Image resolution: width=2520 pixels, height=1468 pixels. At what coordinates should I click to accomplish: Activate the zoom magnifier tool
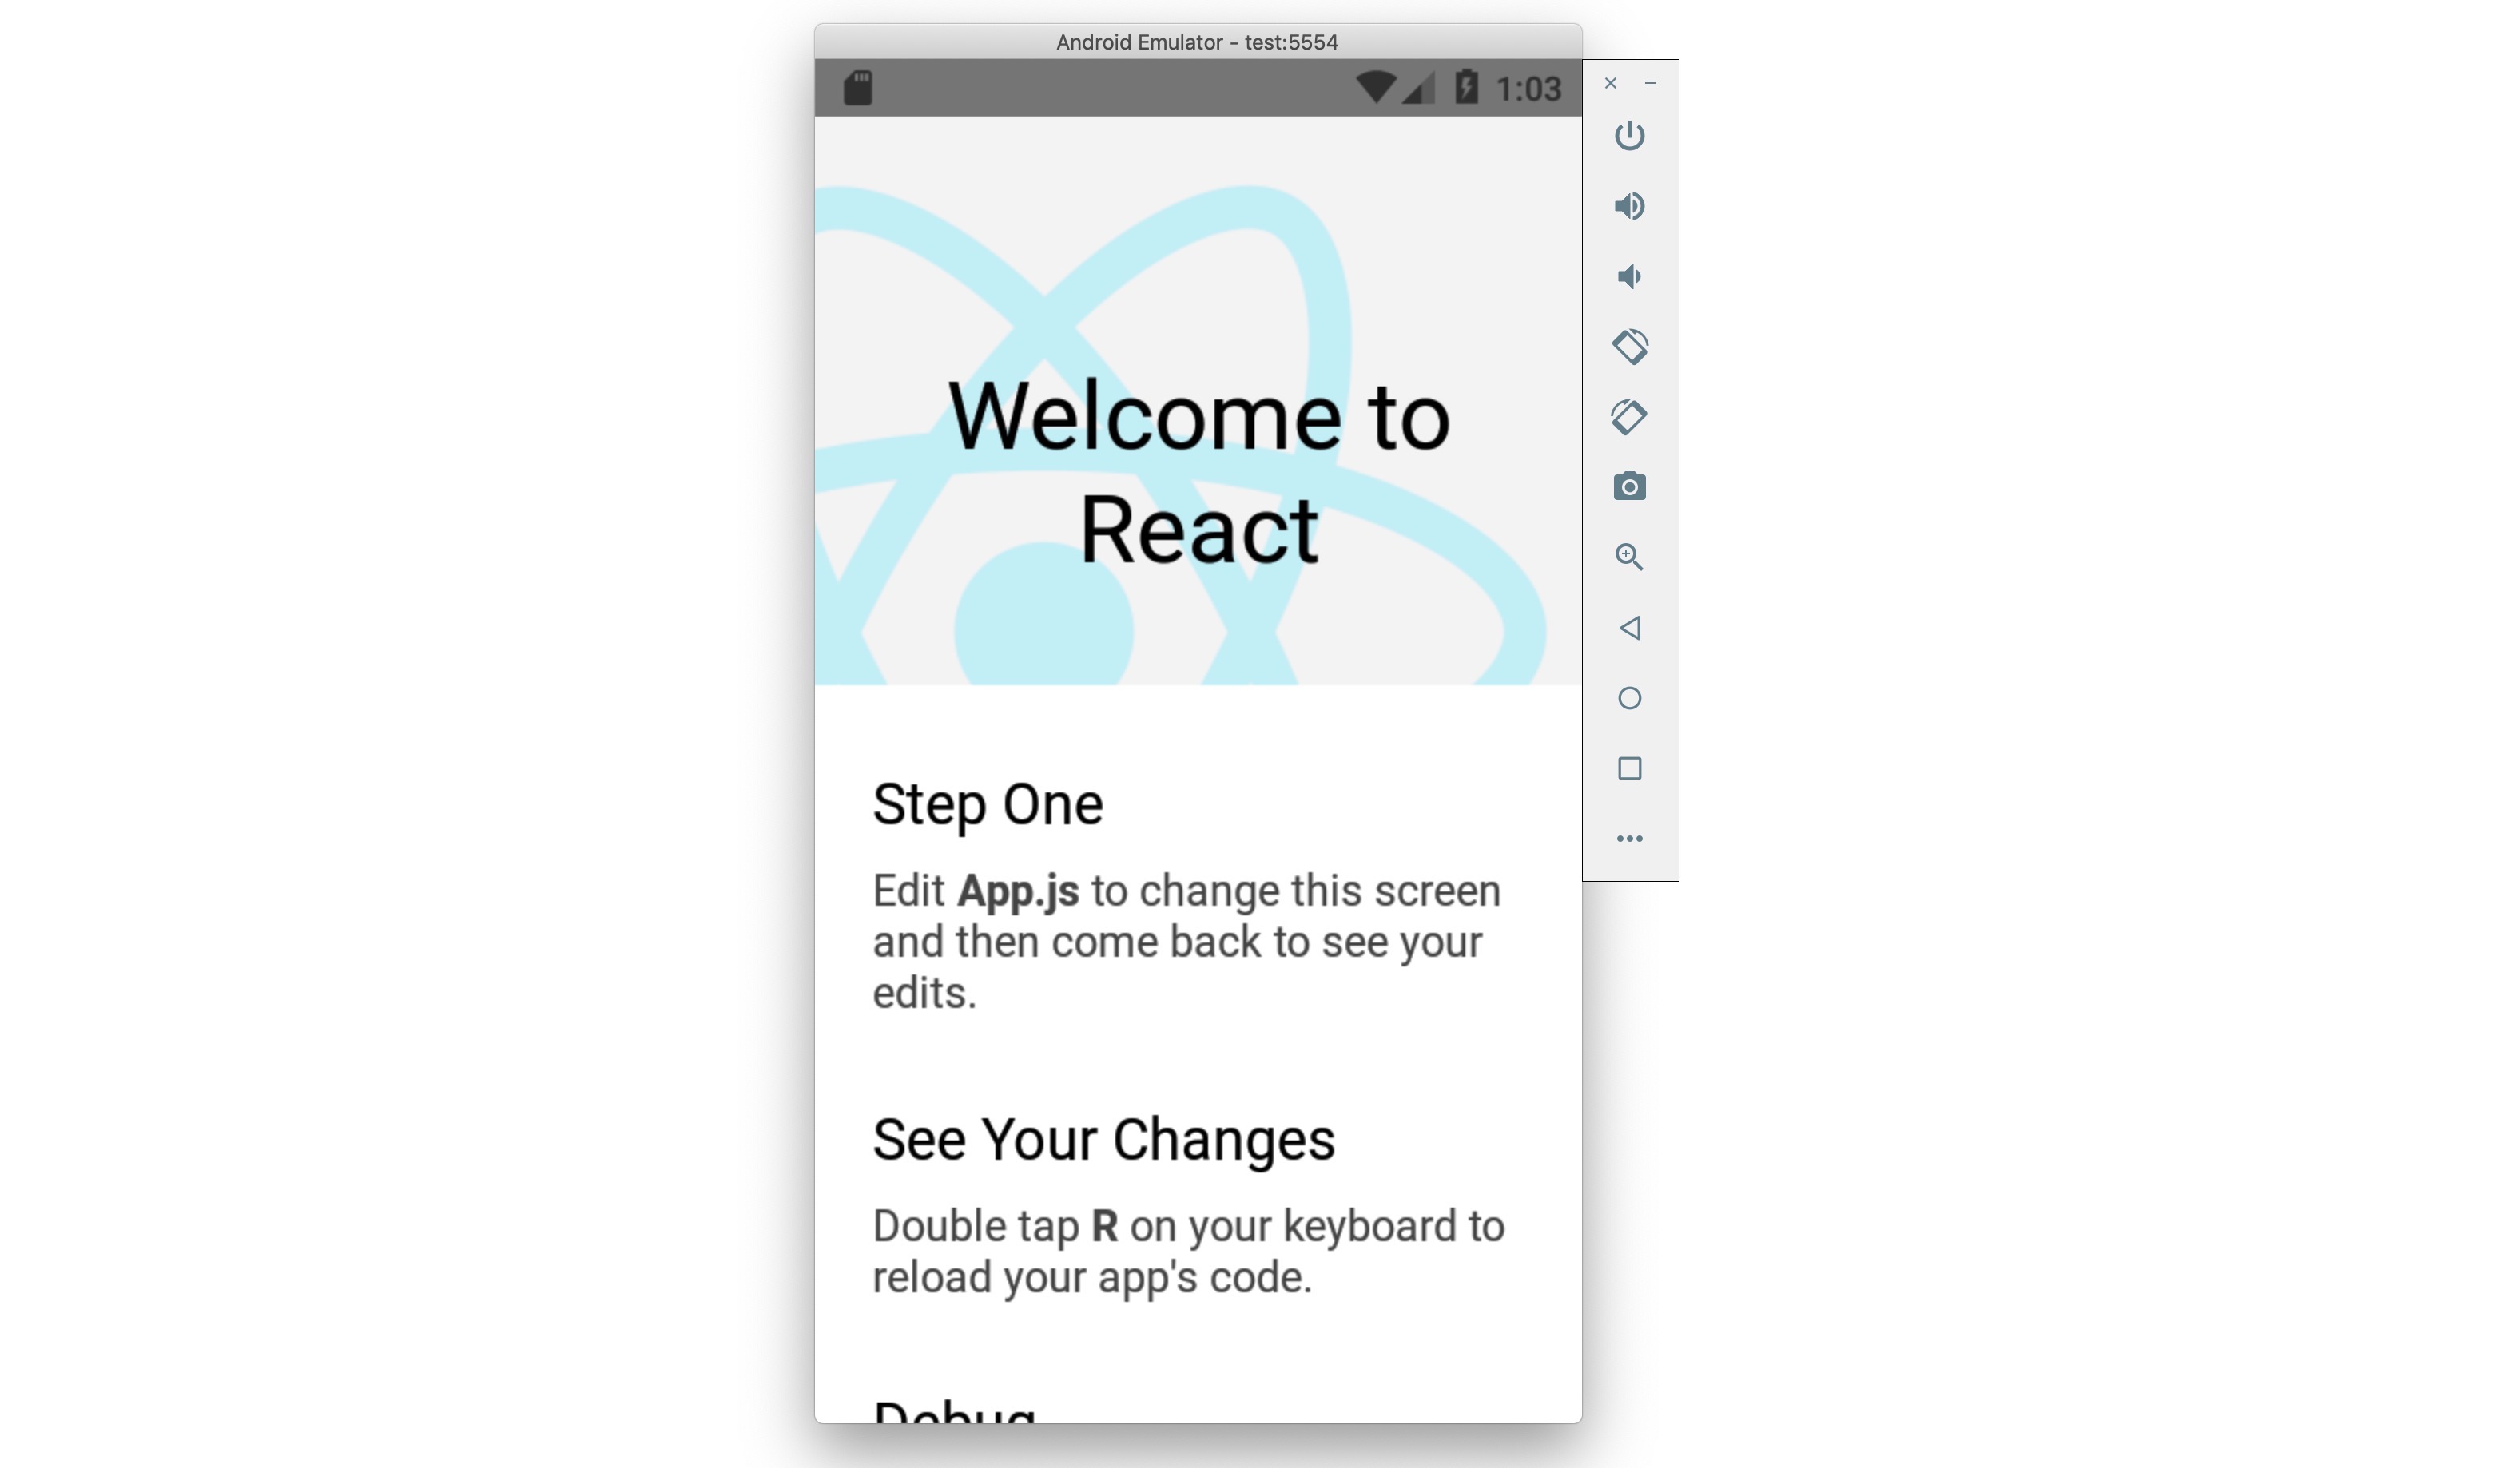click(1629, 557)
